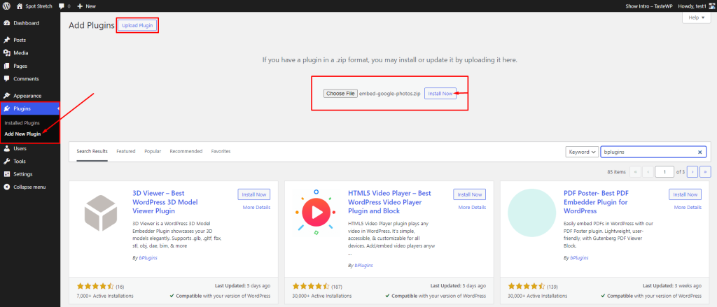Switch to the Featured tab
This screenshot has height=307, width=717.
(x=126, y=151)
